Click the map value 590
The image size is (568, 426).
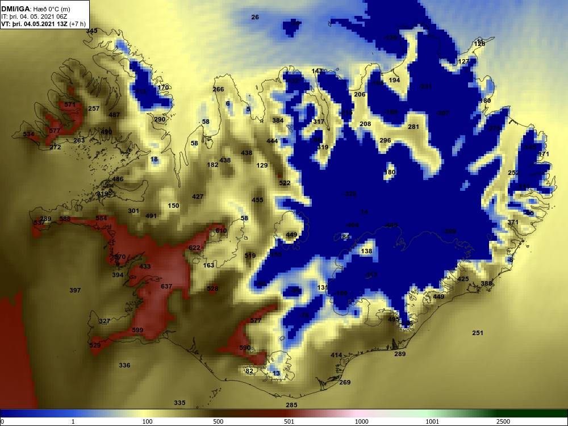point(245,348)
